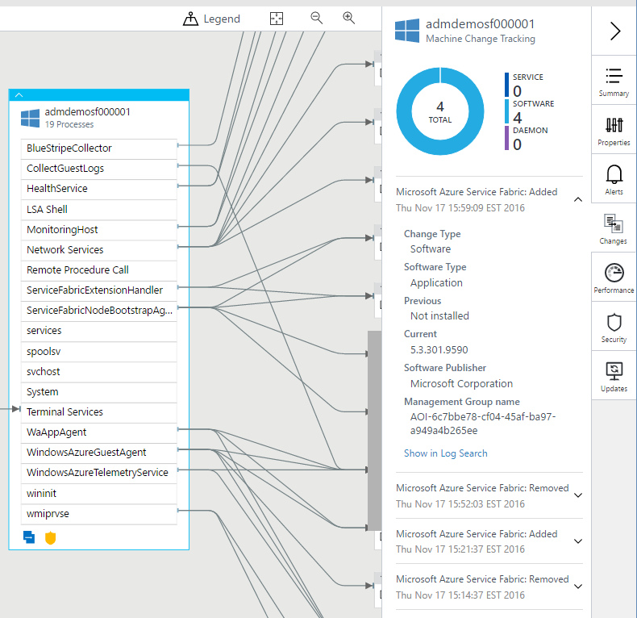This screenshot has height=618, width=637.
Task: Select the ServiceFabricExtensionHandler process
Action: pyautogui.click(x=98, y=290)
